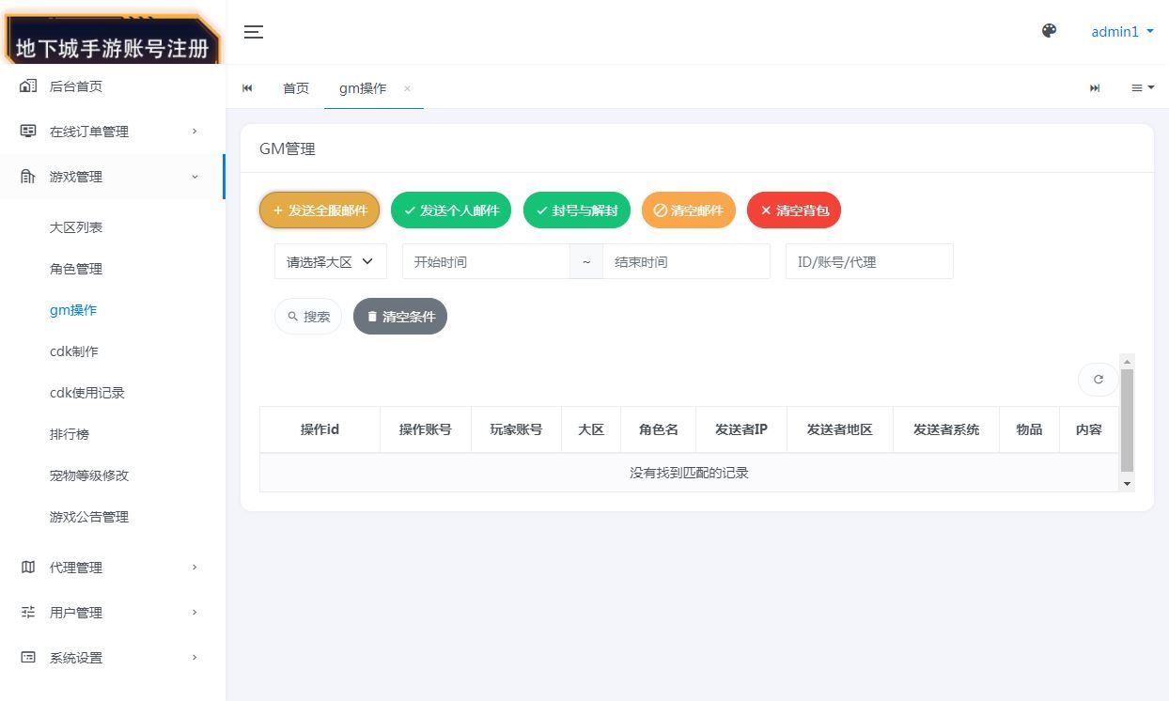This screenshot has height=701, width=1169.
Task: Open the 请选择大区 server dropdown
Action: [330, 261]
